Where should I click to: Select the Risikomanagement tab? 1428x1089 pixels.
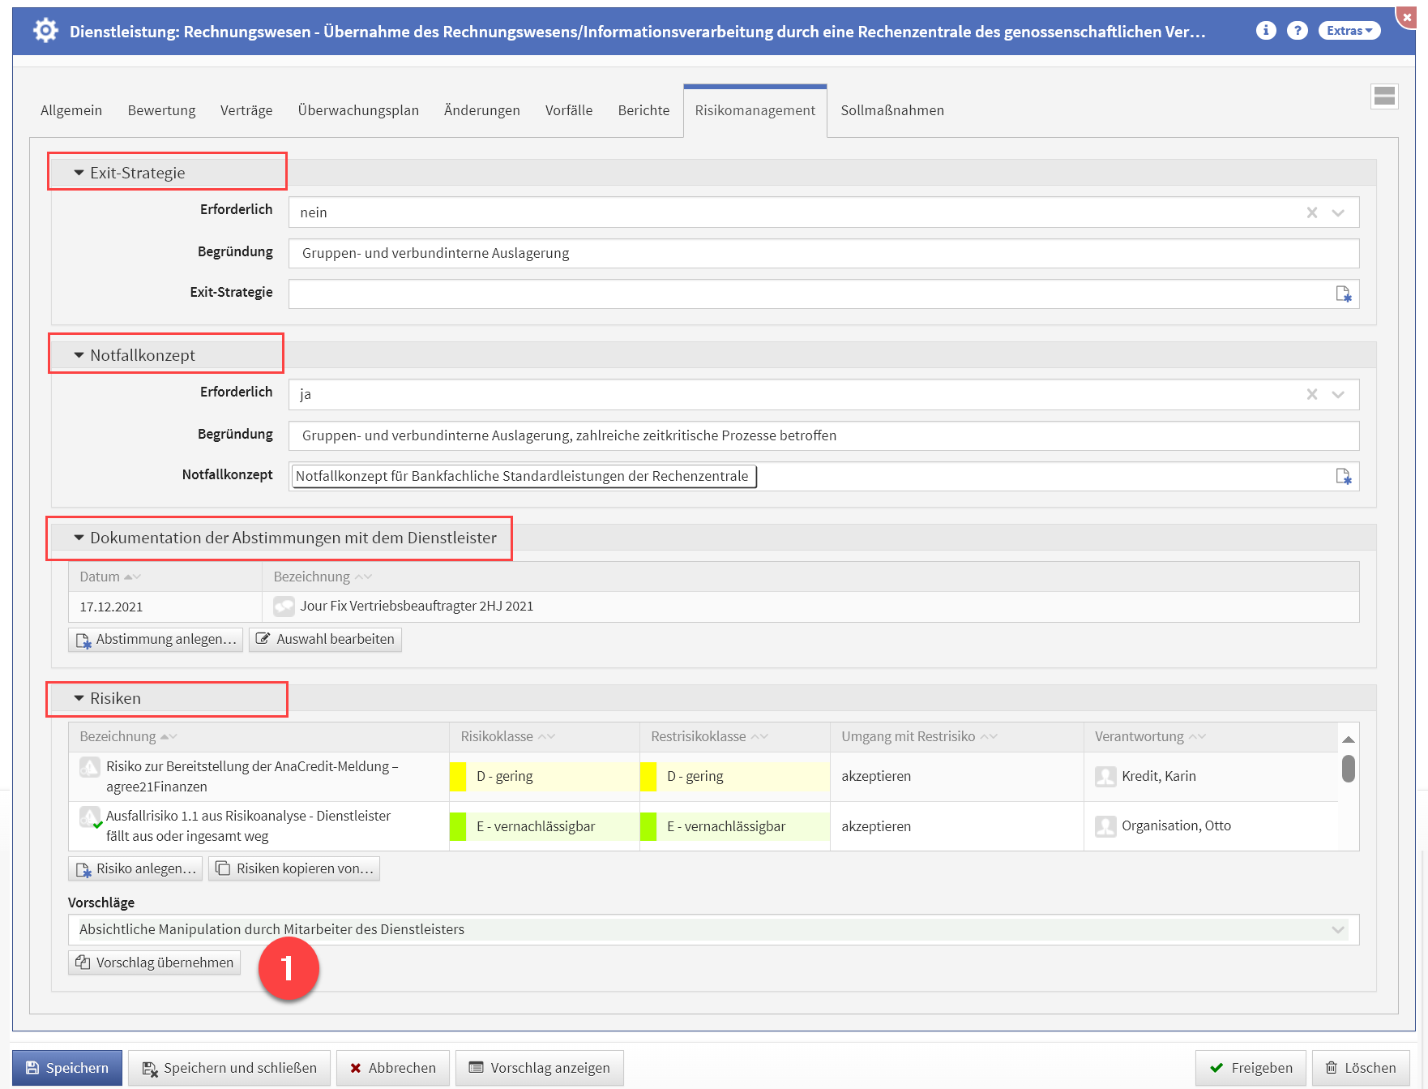point(755,110)
